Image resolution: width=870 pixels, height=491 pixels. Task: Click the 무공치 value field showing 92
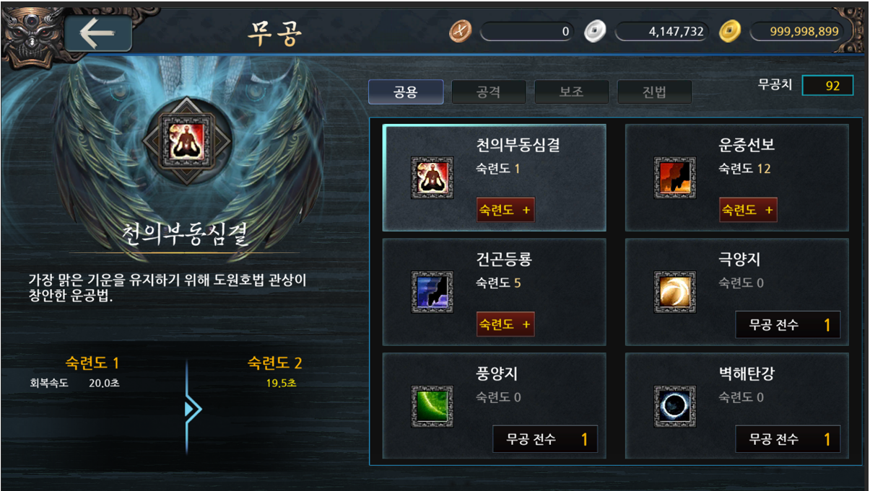tap(827, 86)
